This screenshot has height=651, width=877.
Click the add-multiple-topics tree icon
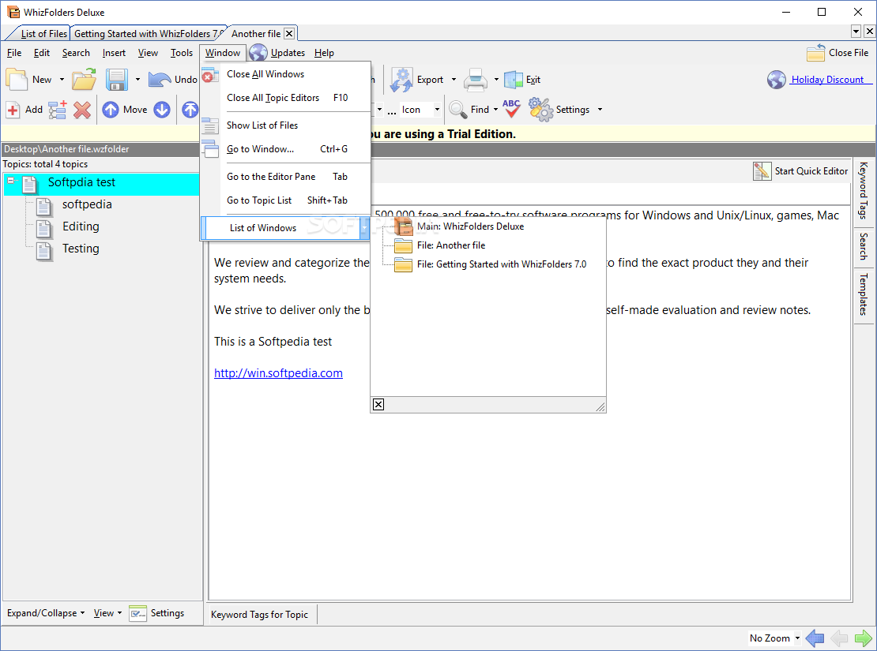(58, 110)
